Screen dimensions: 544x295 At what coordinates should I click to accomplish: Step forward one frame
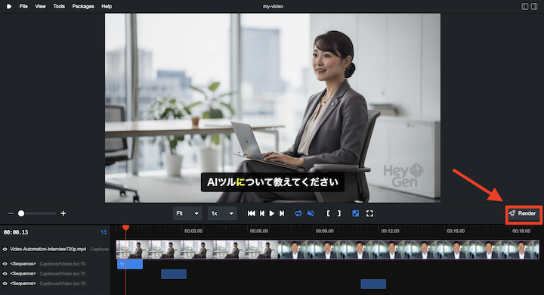pyautogui.click(x=282, y=213)
